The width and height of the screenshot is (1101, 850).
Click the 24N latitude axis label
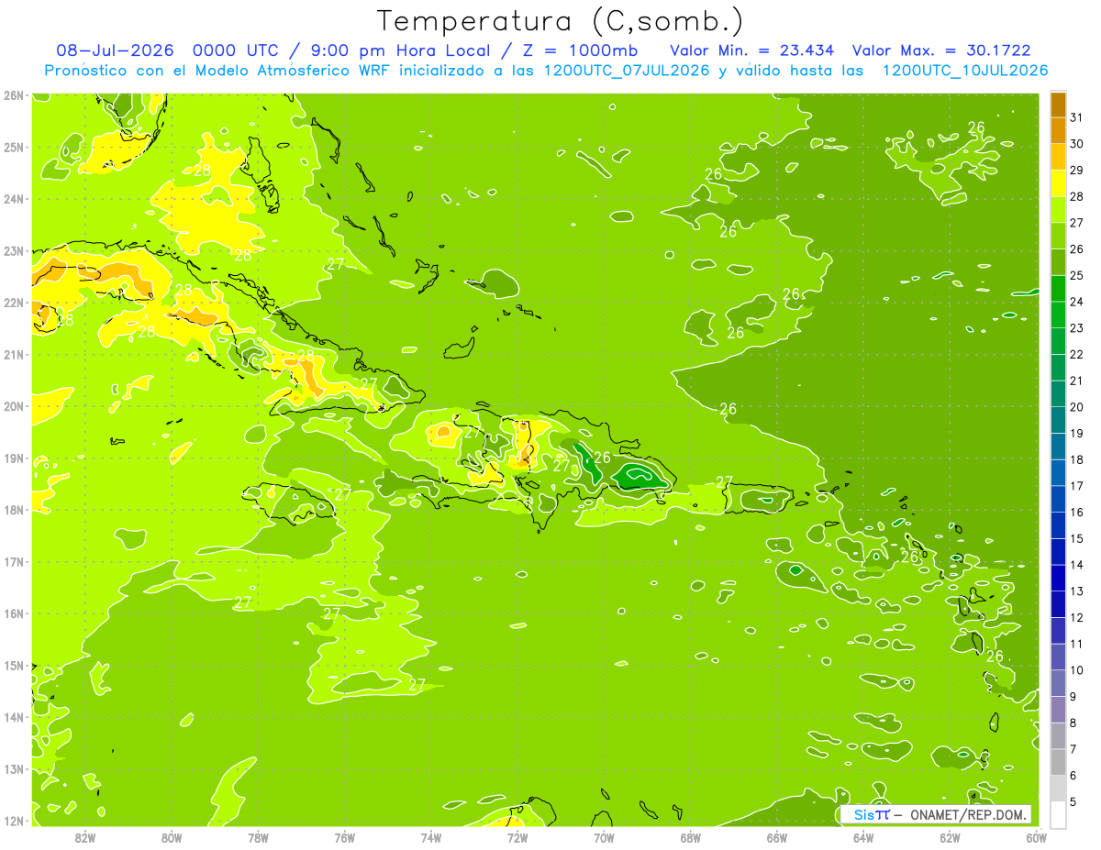point(13,198)
